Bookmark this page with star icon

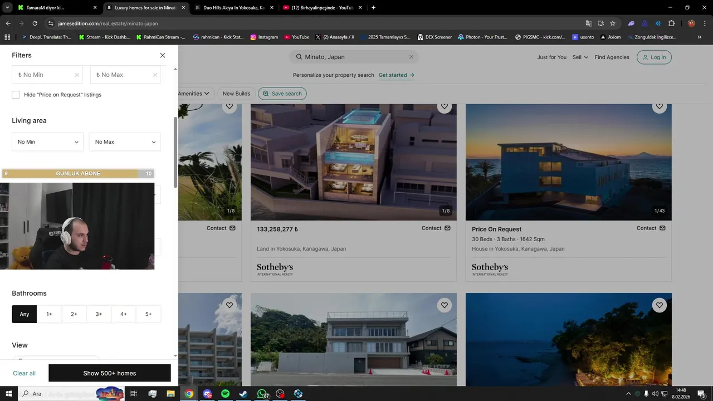[x=613, y=23]
